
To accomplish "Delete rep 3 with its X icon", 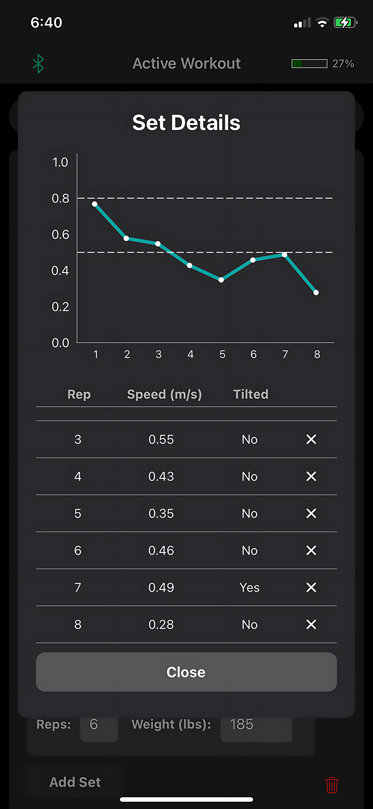I will (x=311, y=439).
